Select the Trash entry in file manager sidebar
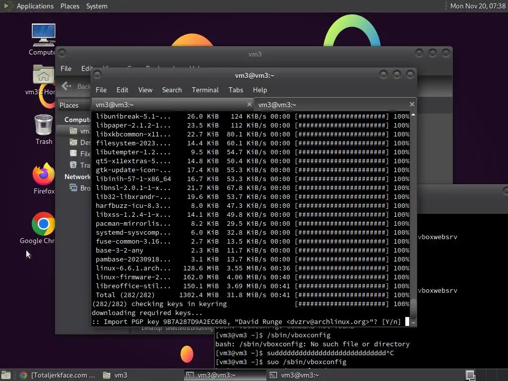The height and width of the screenshot is (381, 508). point(80,165)
